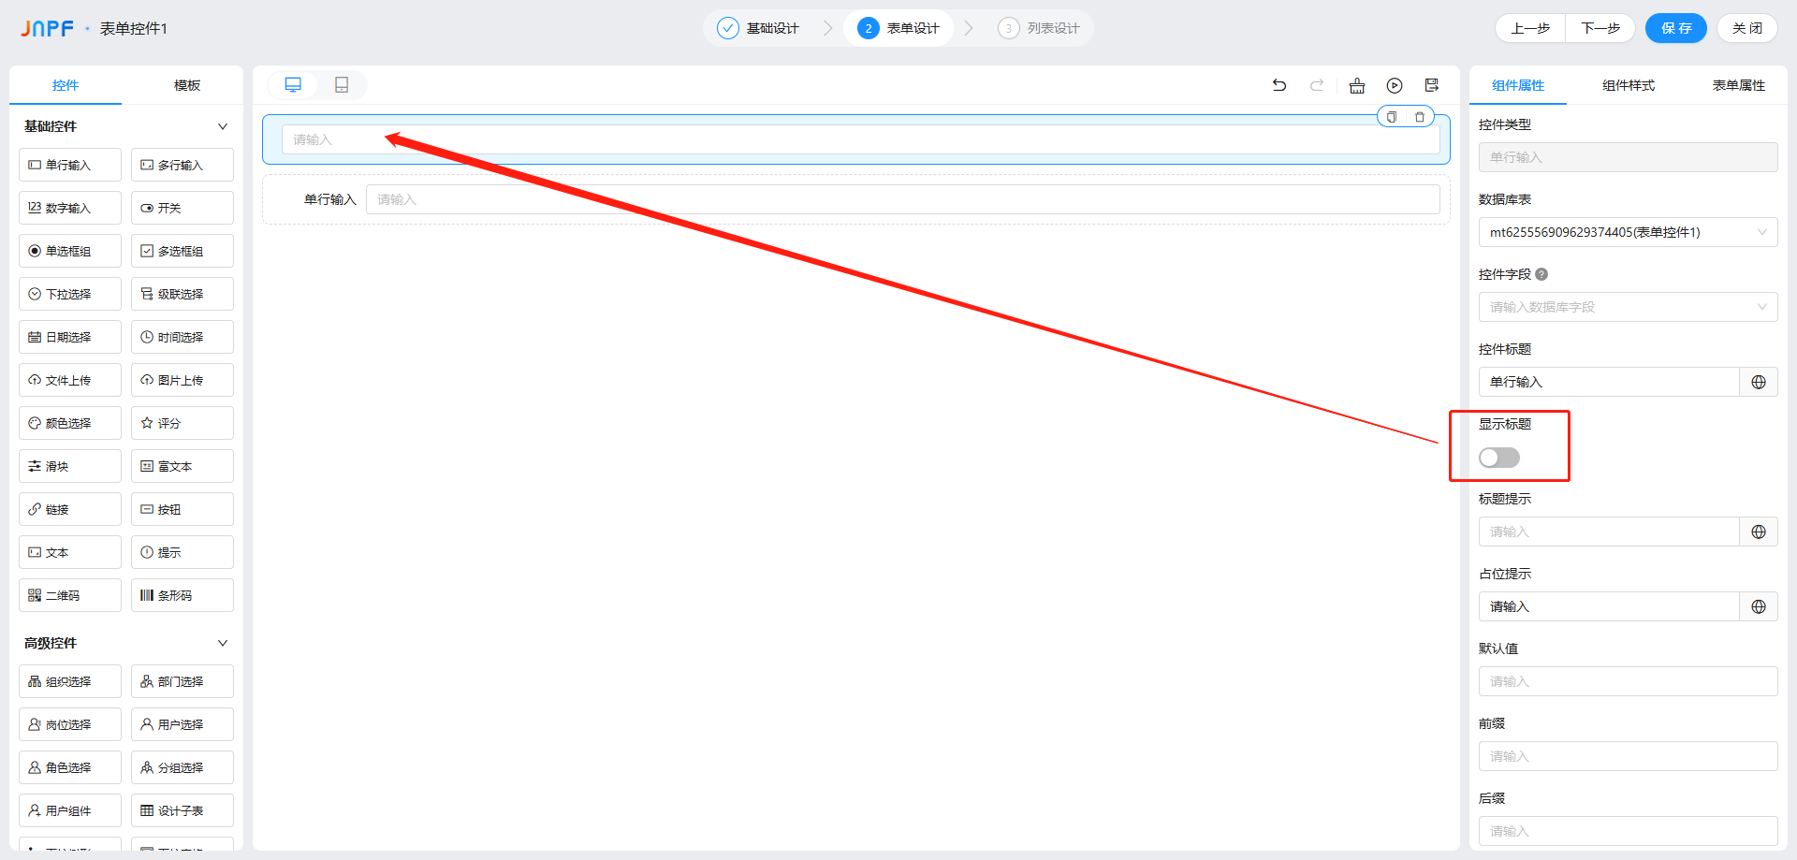The height and width of the screenshot is (860, 1797).
Task: Select the 下拉选择 widget
Action: point(70,294)
